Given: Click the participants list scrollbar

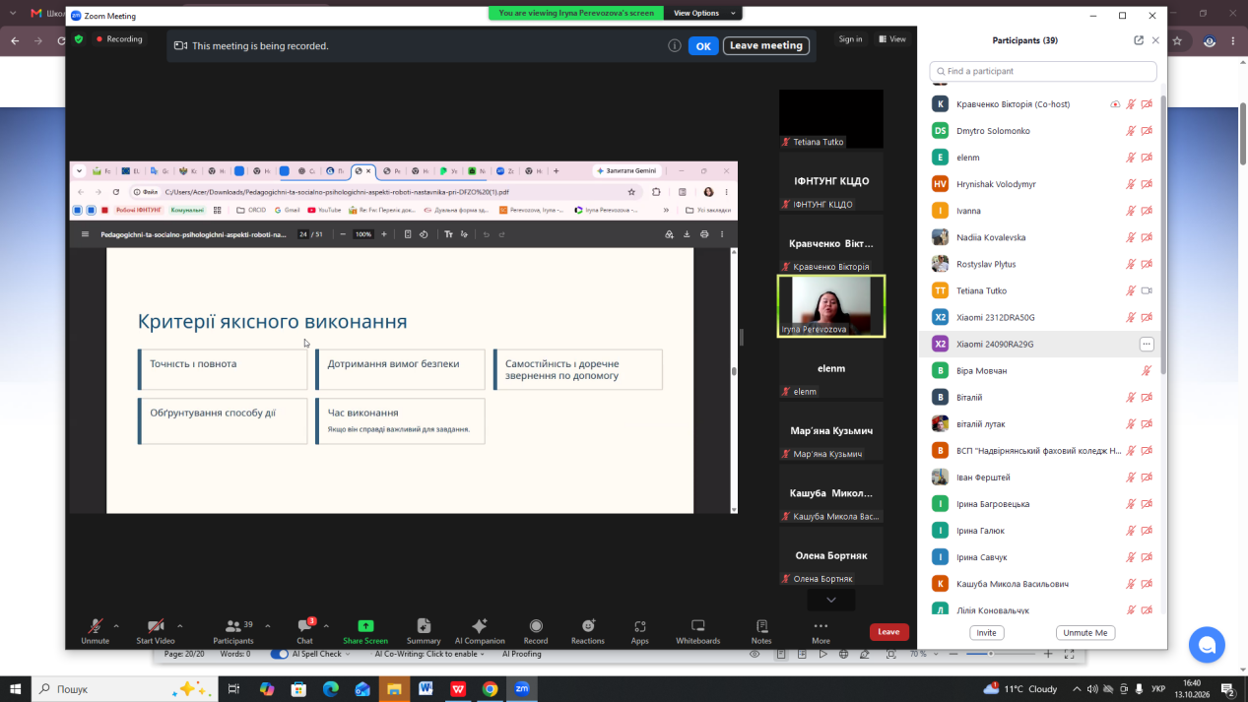Looking at the screenshot, I should (1162, 234).
